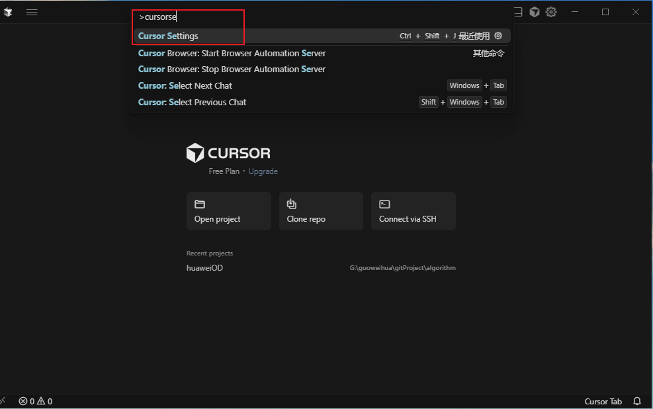The image size is (653, 409).
Task: Click the Connect via SSH button
Action: coord(413,211)
